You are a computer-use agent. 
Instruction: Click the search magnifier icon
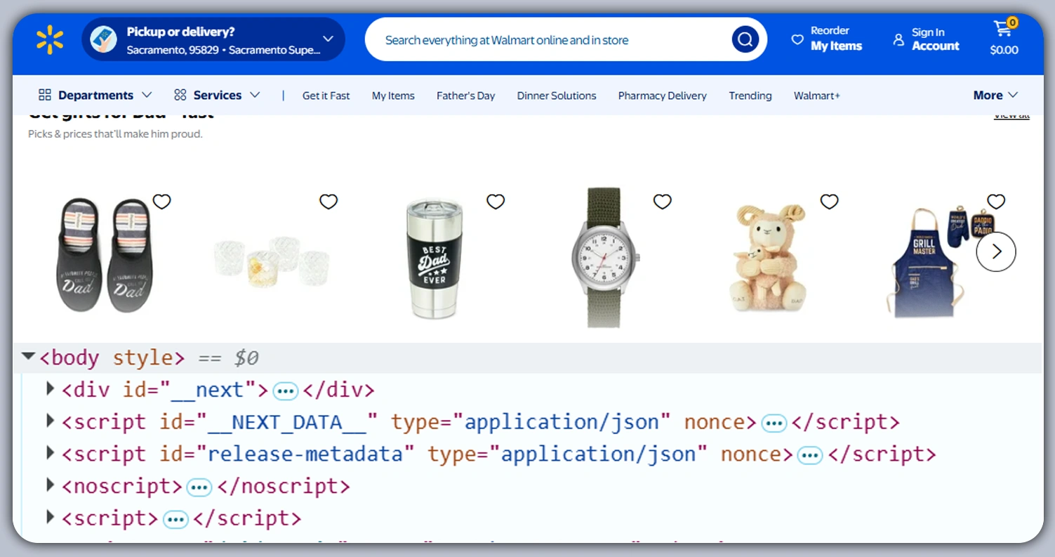[745, 39]
